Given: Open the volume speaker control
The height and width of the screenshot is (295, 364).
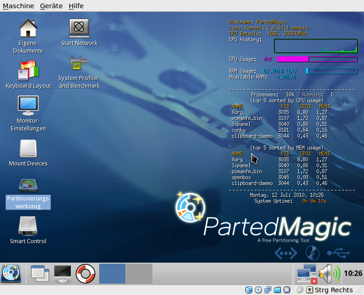Looking at the screenshot, I should click(329, 274).
